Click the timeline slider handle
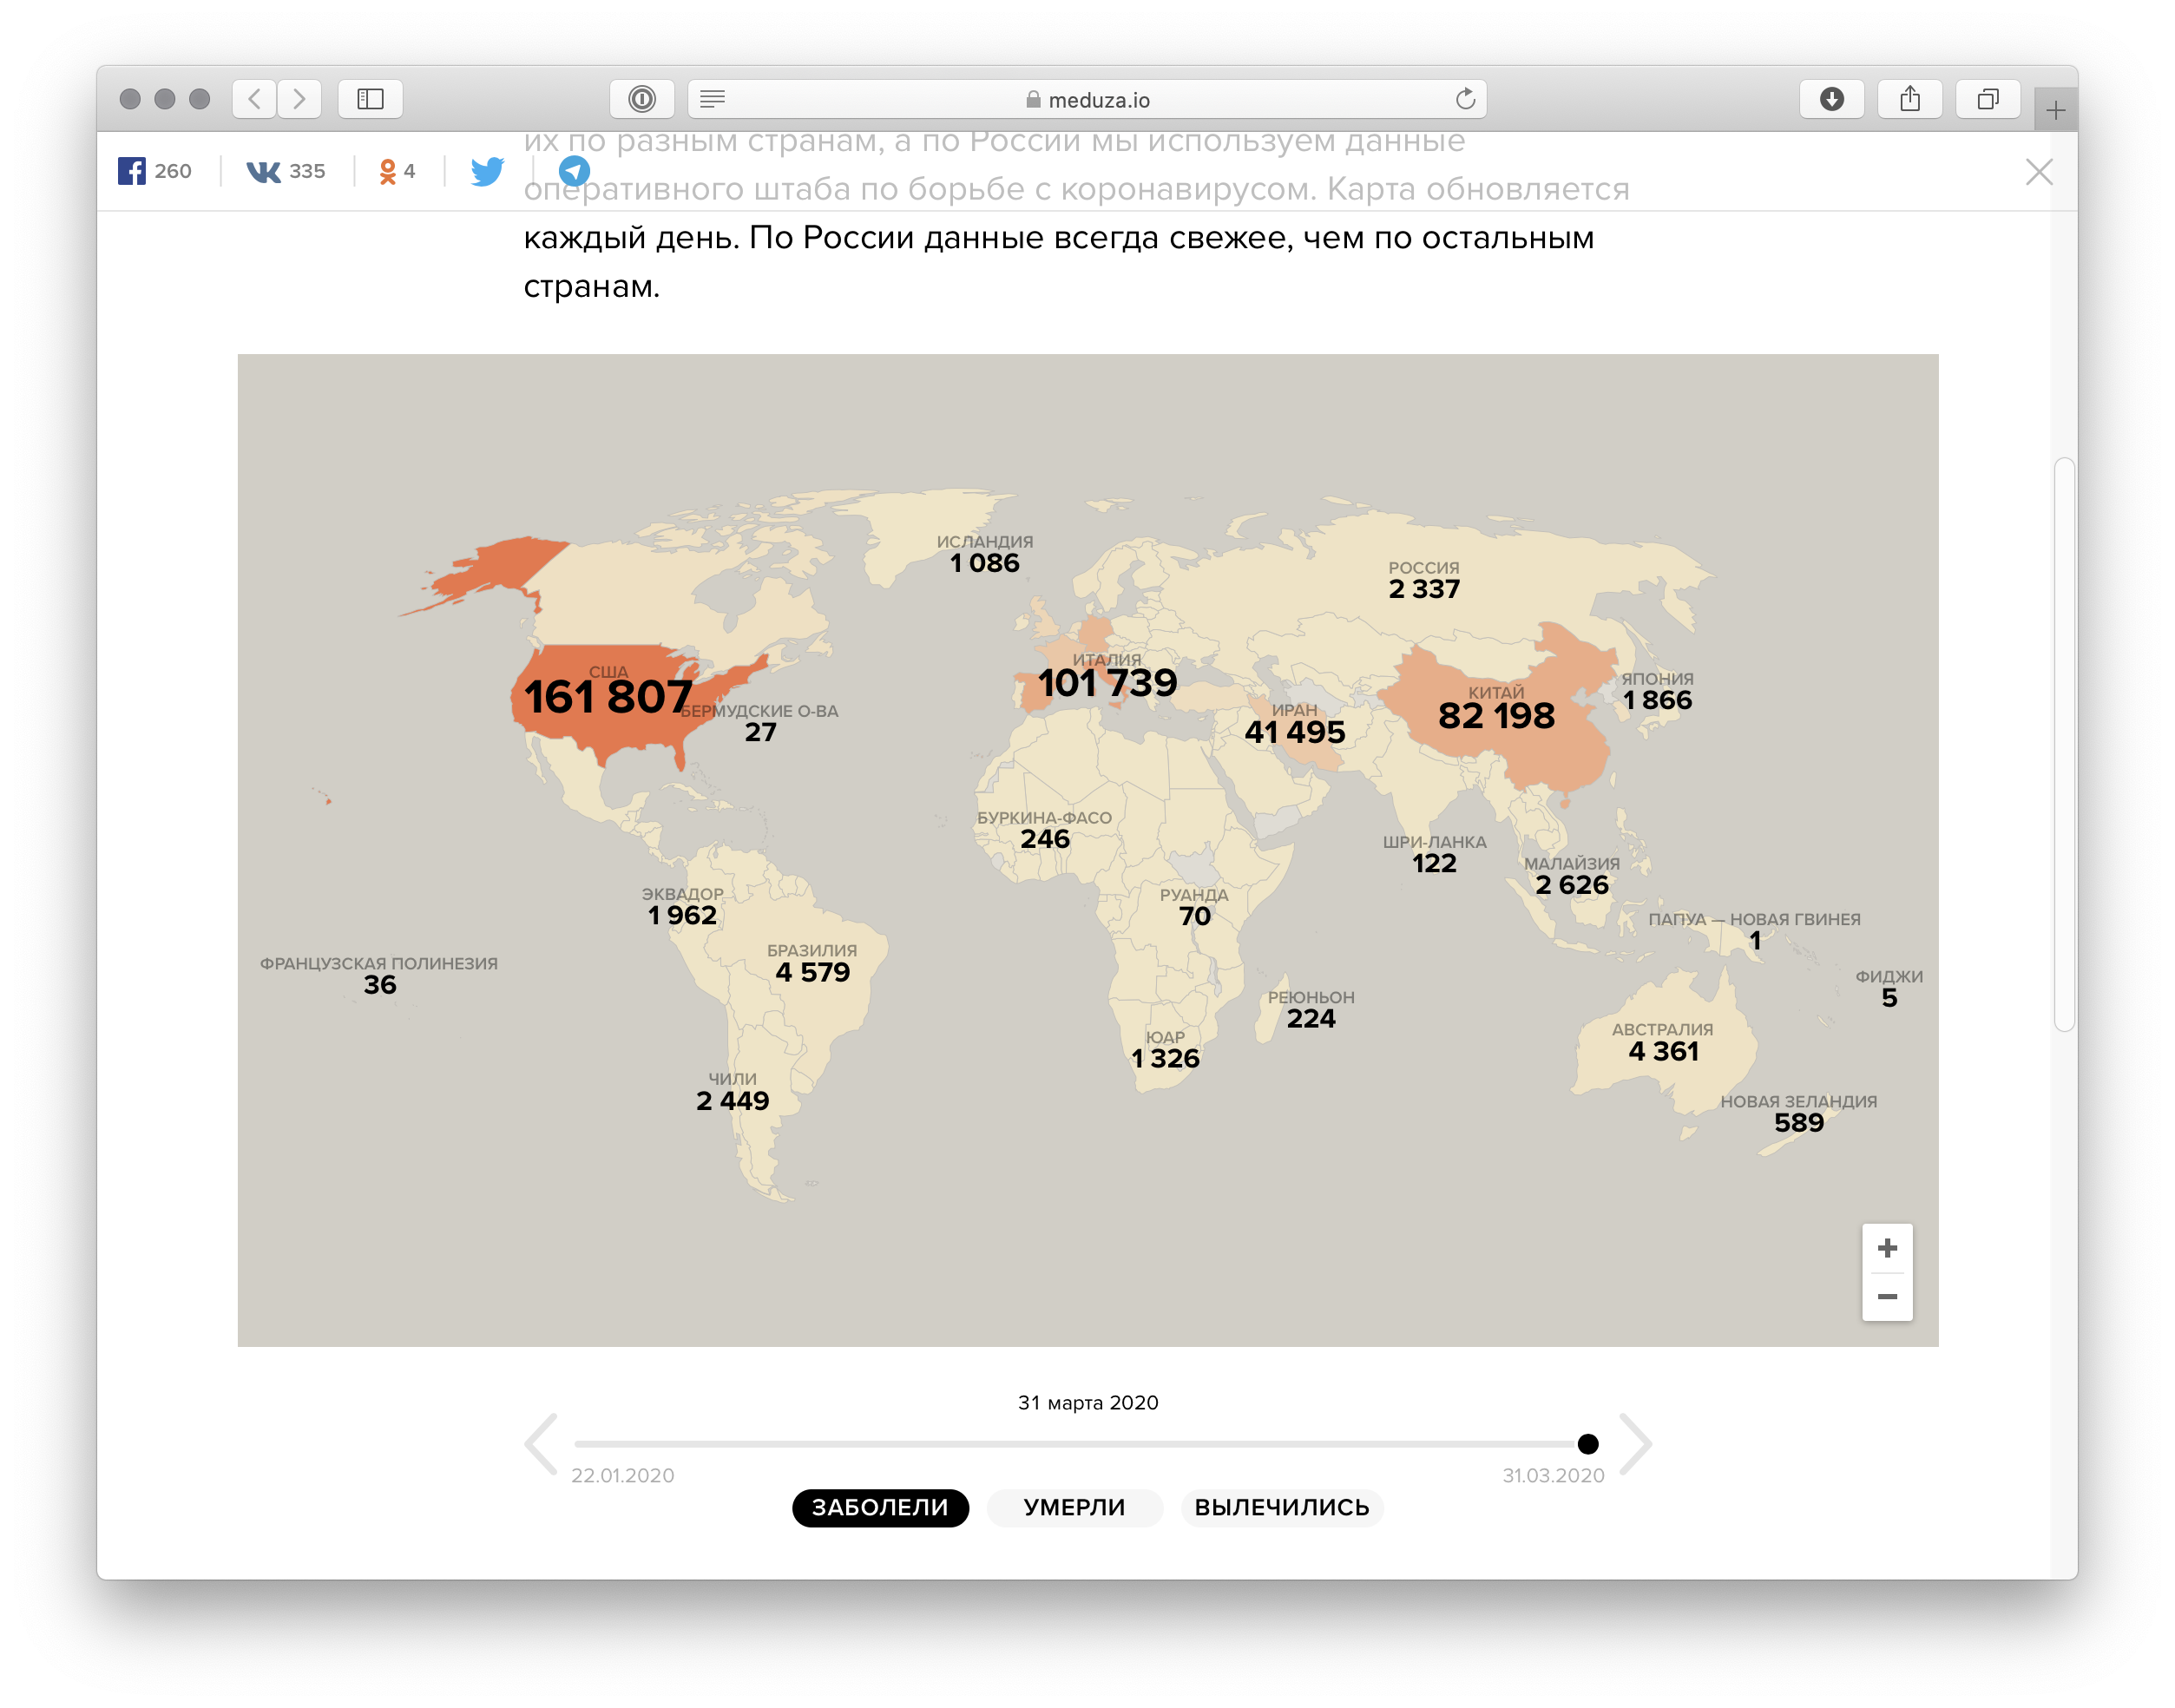This screenshot has width=2175, height=1708. click(1587, 1443)
